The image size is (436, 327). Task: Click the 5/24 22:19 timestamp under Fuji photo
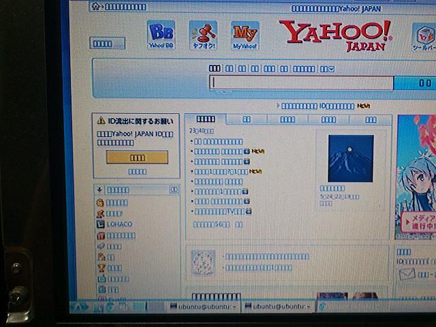[x=339, y=197]
